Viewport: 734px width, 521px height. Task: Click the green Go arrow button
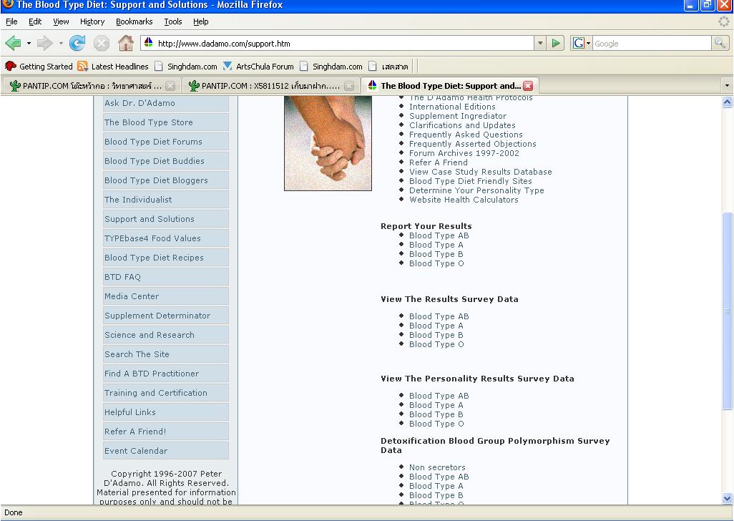coord(556,44)
